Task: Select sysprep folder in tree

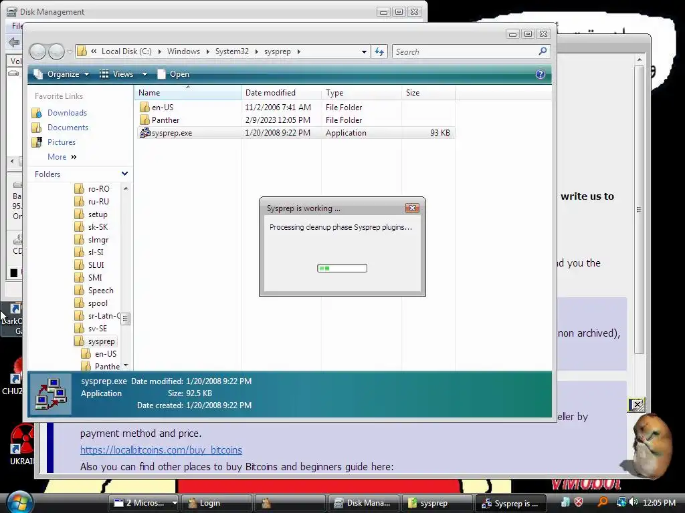Action: tap(95, 341)
